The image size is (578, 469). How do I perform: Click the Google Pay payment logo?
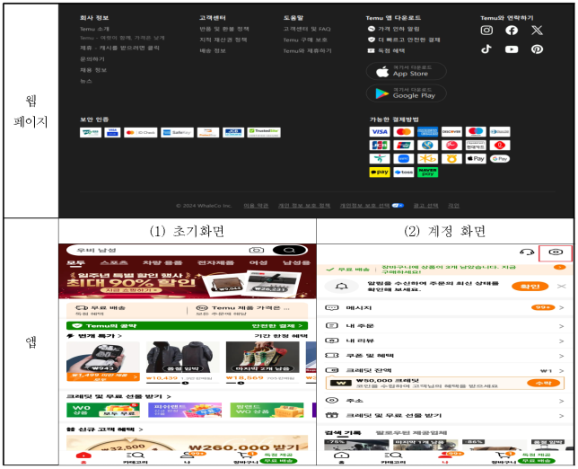[x=500, y=159]
